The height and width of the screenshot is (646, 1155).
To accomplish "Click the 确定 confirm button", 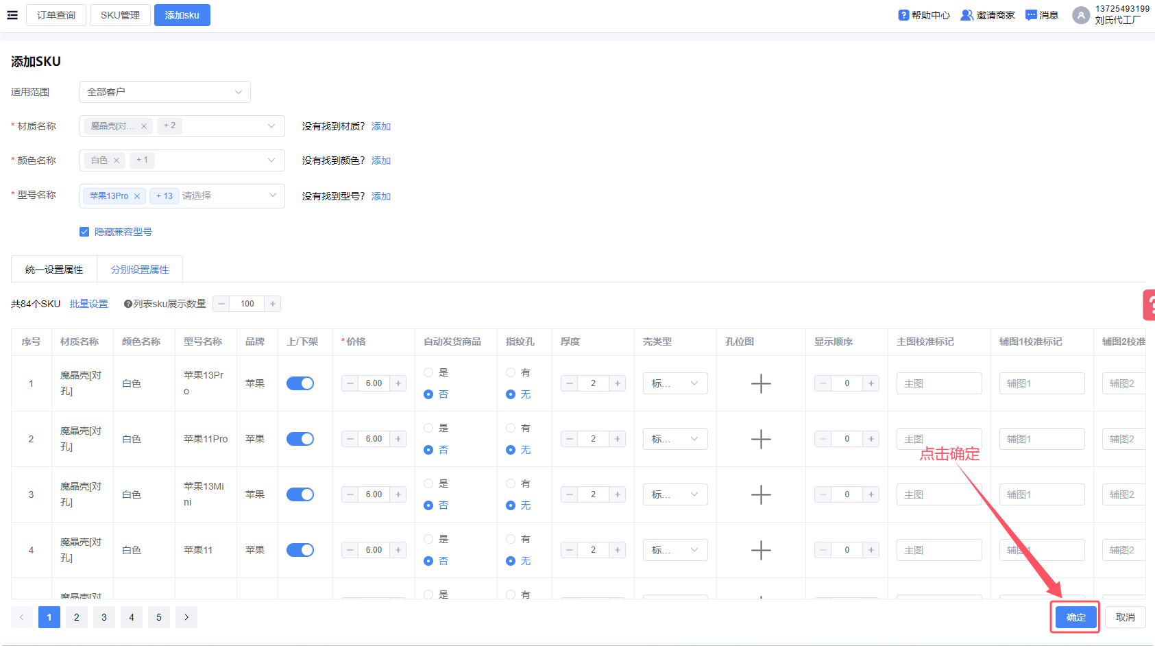I will coord(1075,617).
